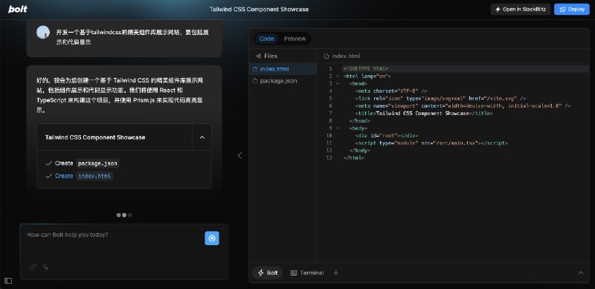Toggle the Files panel icon
Image resolution: width=595 pixels, height=289 pixels.
tap(257, 56)
